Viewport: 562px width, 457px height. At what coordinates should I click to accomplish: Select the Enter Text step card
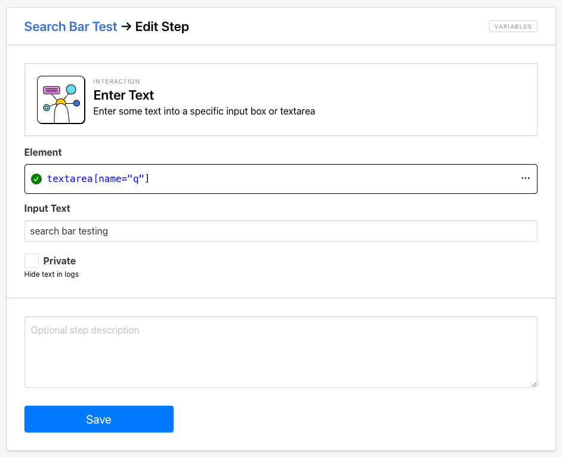(281, 100)
